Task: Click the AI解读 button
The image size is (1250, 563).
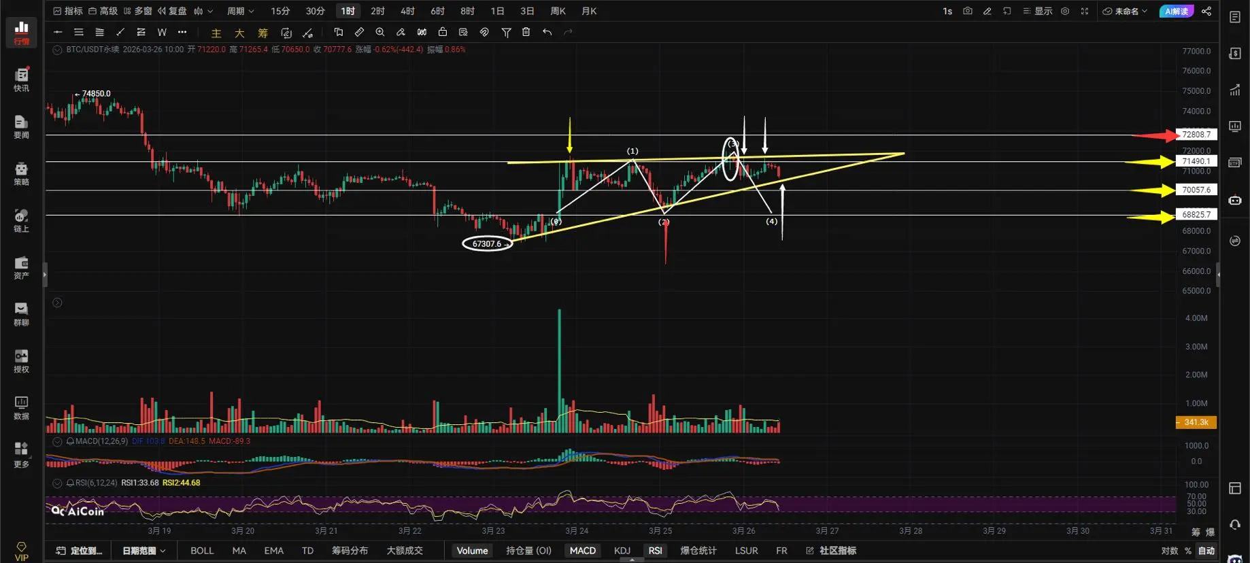Action: (x=1177, y=11)
